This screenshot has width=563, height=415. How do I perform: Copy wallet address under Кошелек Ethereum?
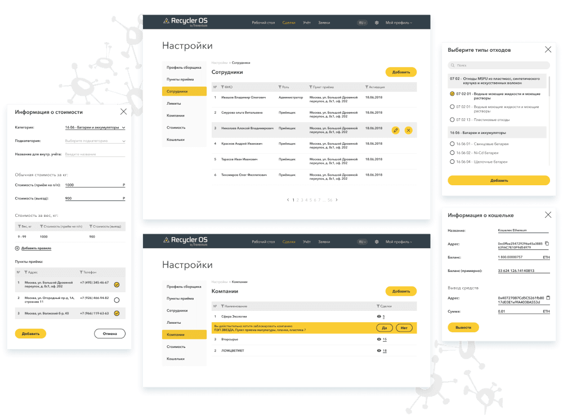click(547, 243)
